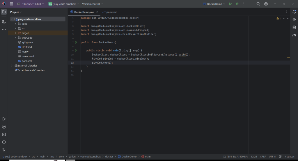Click the UTF-8 encoding in status bar

(272, 157)
